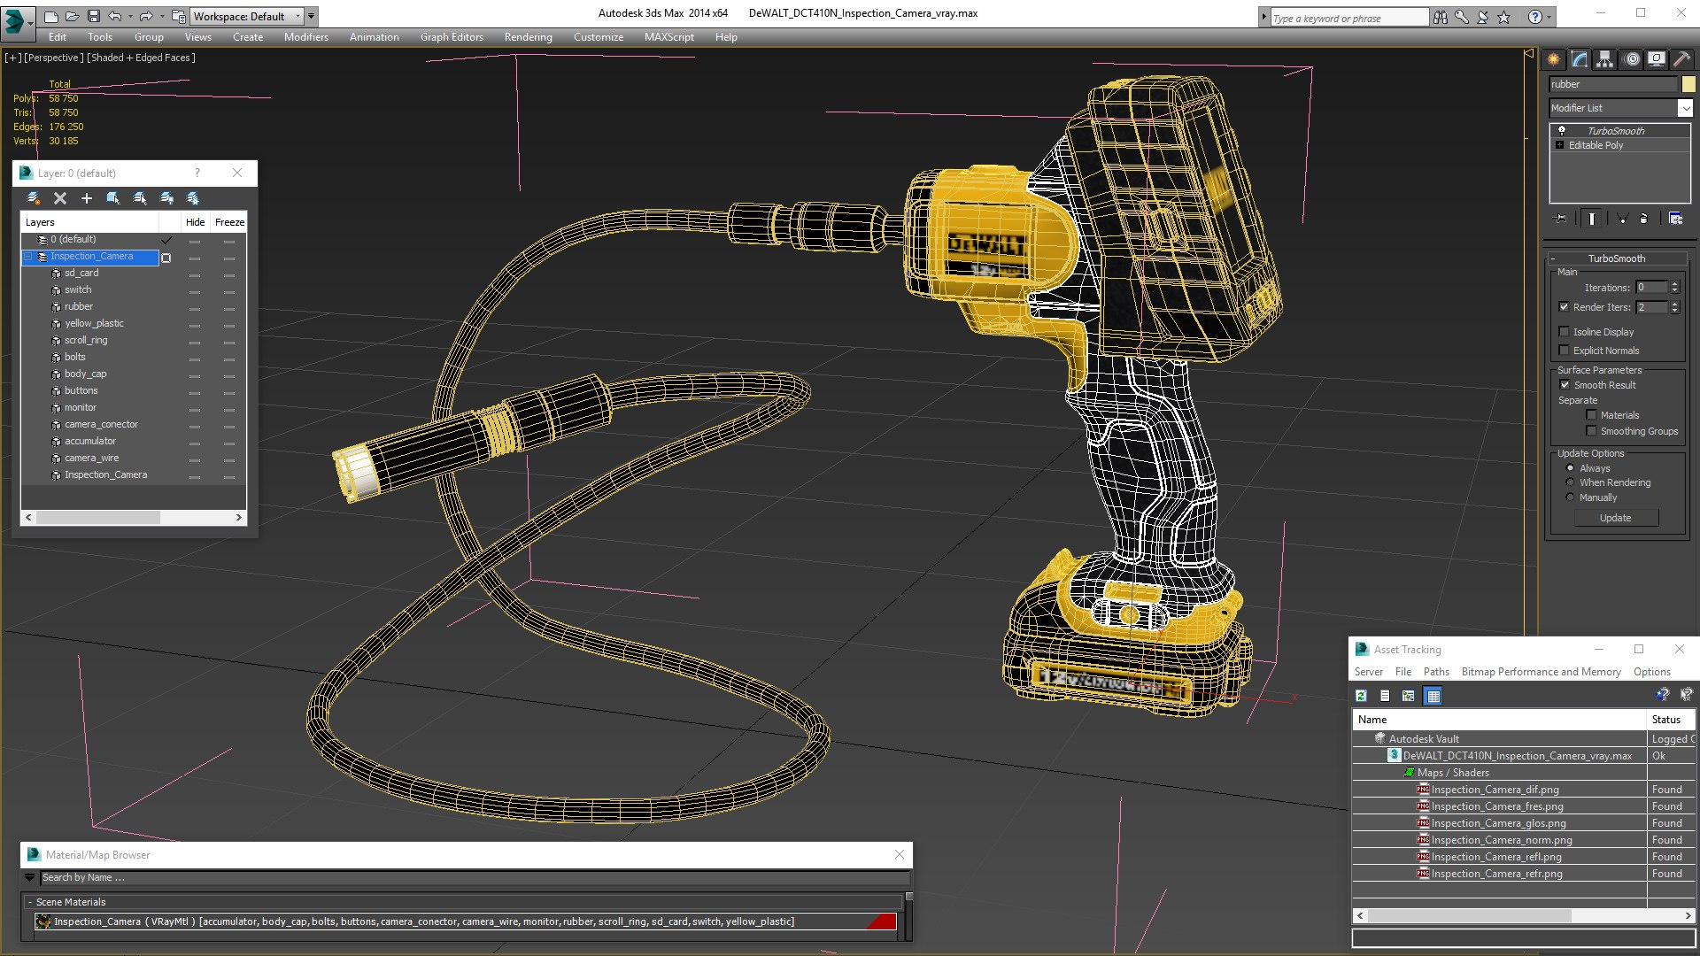Enable Separate by Smoothing Groups checkbox
The width and height of the screenshot is (1700, 956).
coord(1591,431)
